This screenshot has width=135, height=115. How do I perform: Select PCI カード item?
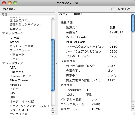point(17,89)
